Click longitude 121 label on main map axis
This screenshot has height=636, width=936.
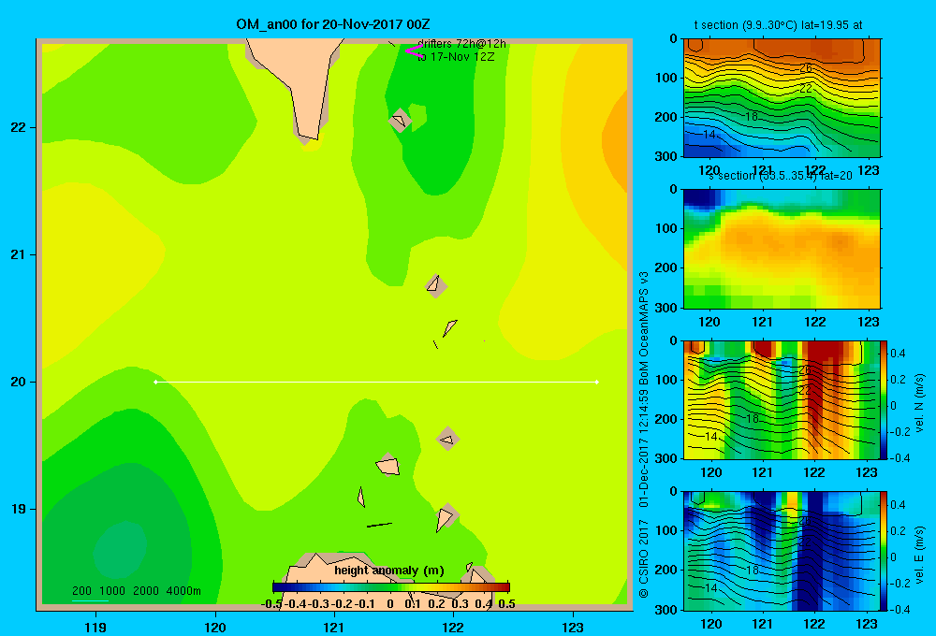pyautogui.click(x=334, y=627)
